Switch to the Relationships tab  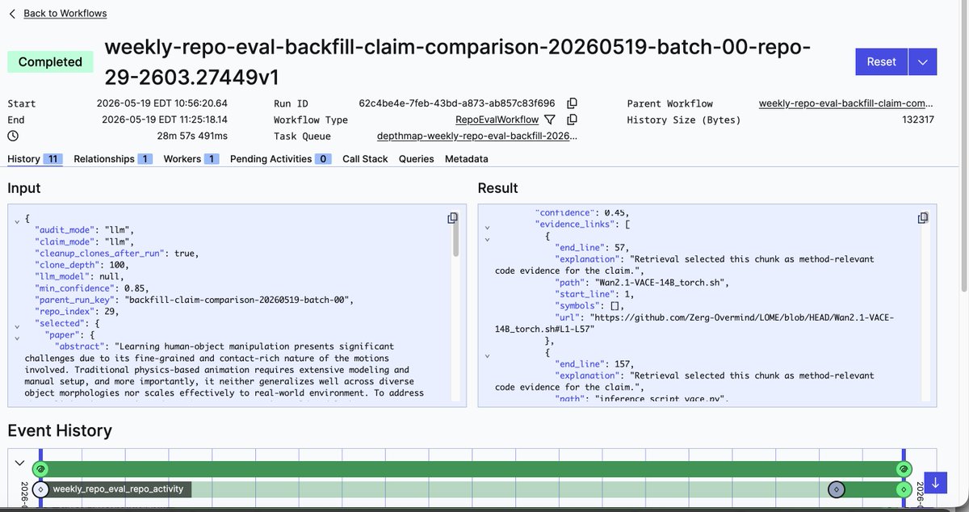pos(113,159)
